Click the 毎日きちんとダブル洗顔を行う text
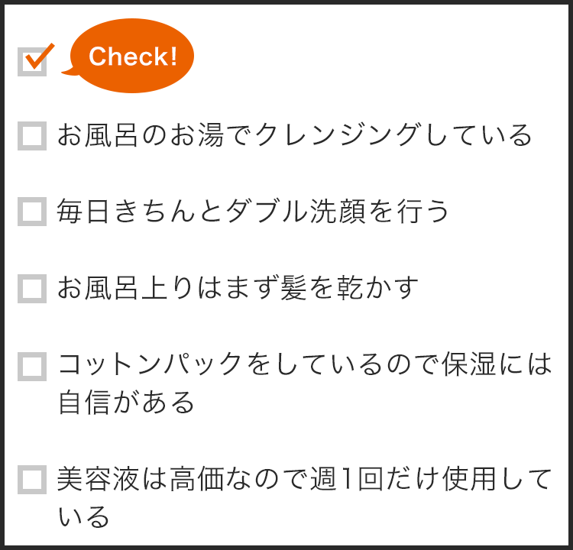 [253, 212]
